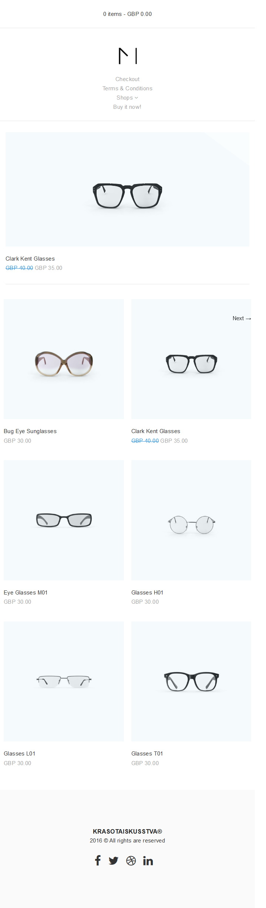Open Bug Eye Sunglasses title link

30,431
